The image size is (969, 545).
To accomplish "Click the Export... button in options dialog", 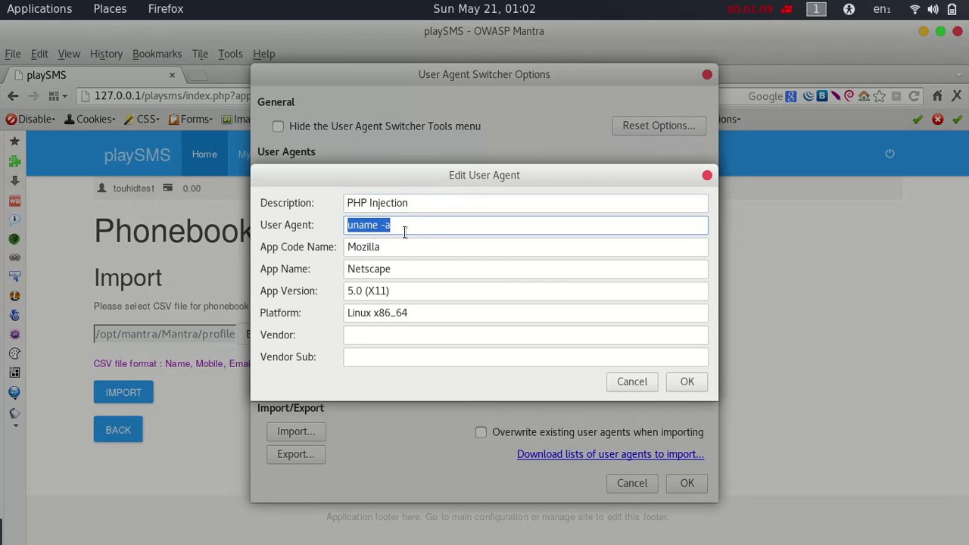I will [296, 454].
